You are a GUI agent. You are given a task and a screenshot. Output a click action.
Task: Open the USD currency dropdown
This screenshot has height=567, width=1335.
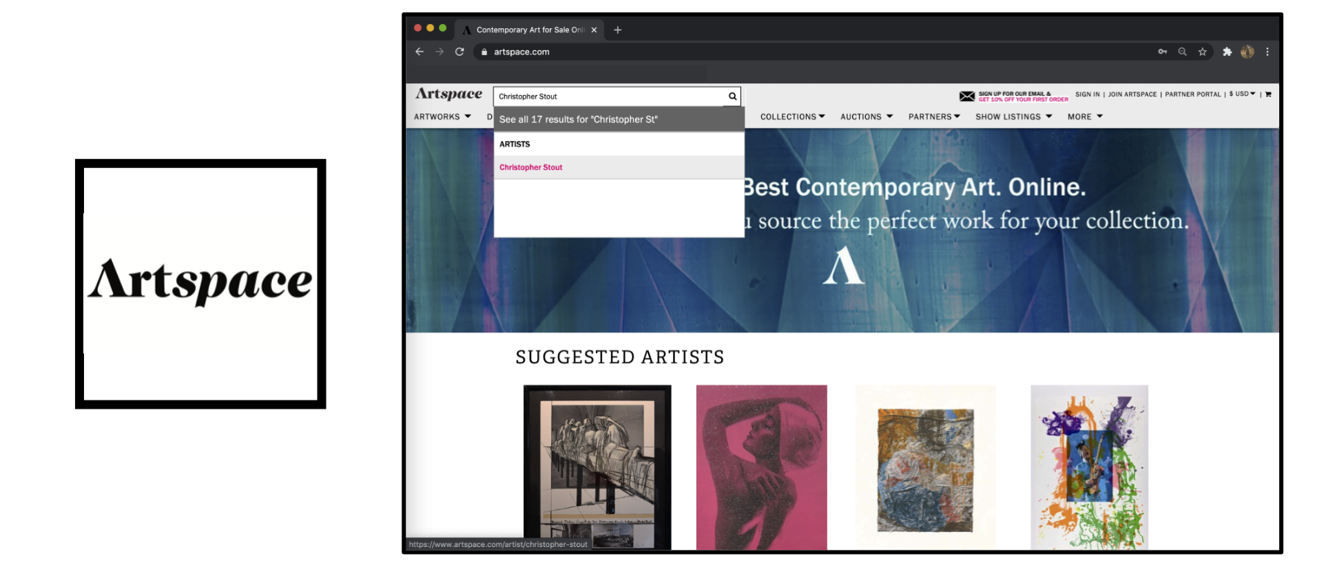pos(1243,94)
